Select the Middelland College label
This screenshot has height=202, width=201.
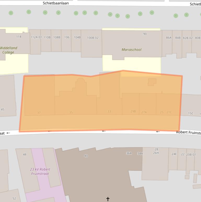(8, 50)
